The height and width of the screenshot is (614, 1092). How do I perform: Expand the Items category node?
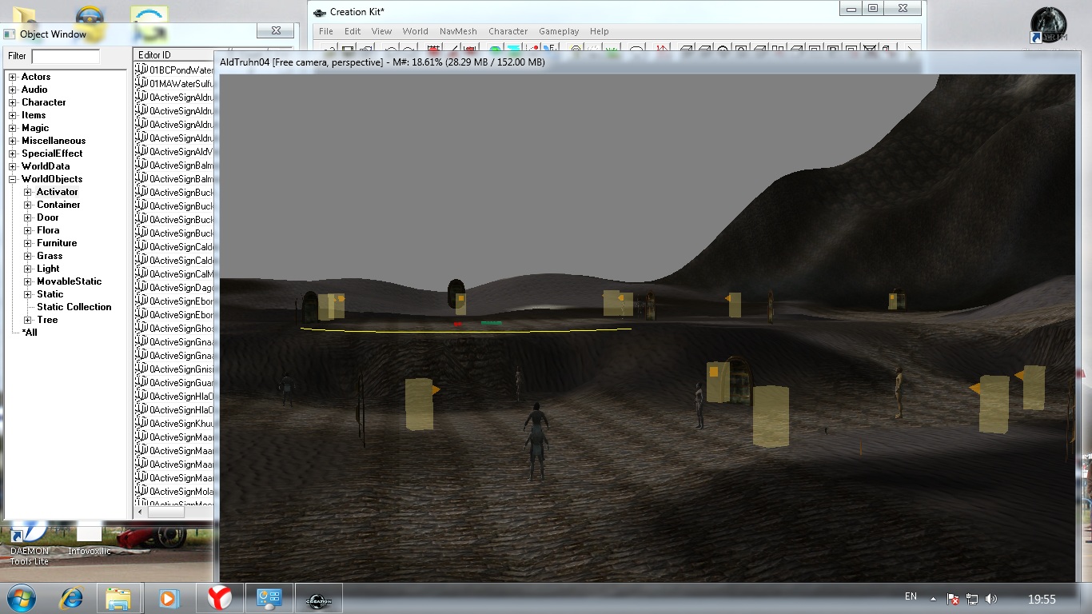click(13, 115)
